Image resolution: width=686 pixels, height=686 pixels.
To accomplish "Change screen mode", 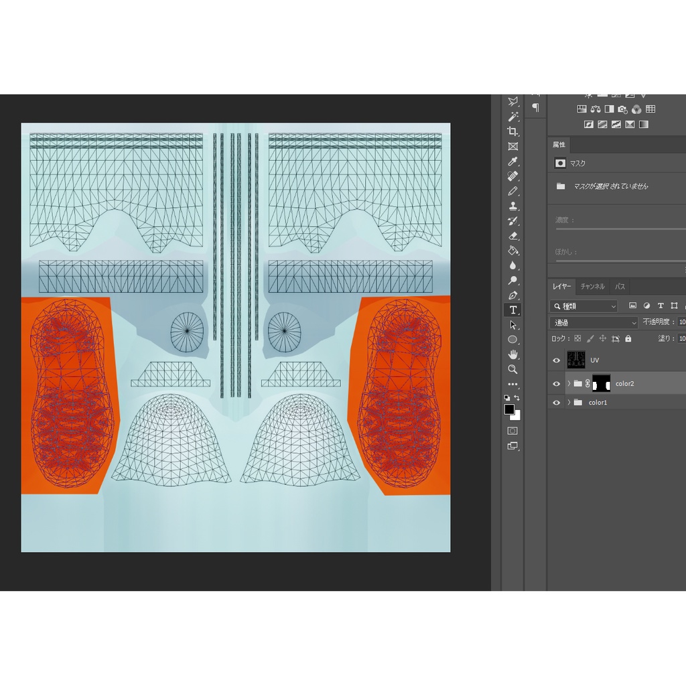I will [x=512, y=446].
